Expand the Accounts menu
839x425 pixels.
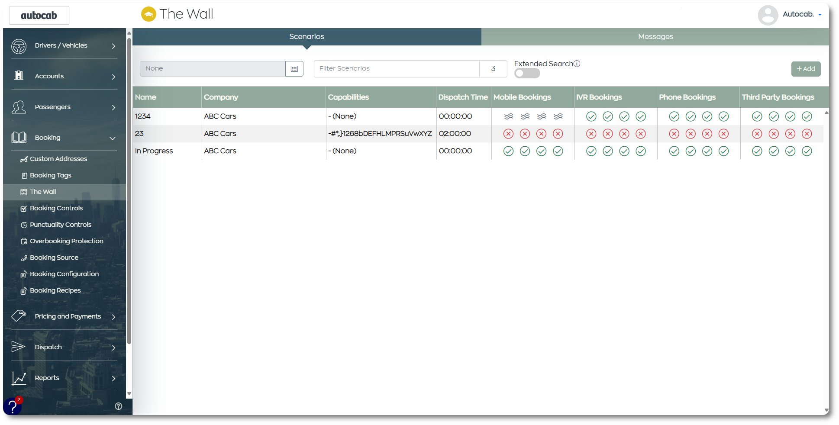point(113,77)
